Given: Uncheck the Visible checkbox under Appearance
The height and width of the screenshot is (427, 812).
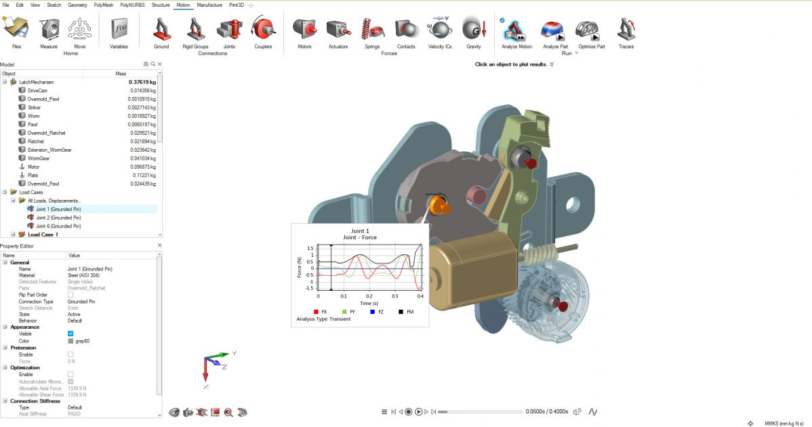Looking at the screenshot, I should coord(70,333).
